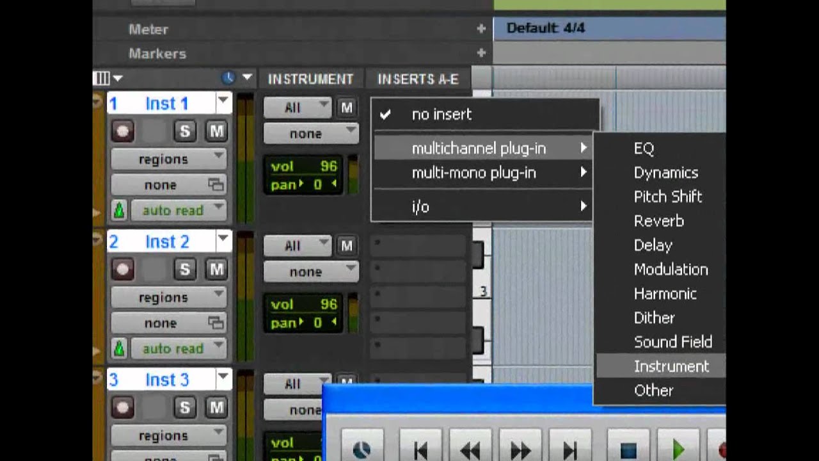Click the Inst 2 instrument icon beside auto read
The image size is (819, 461).
[119, 348]
